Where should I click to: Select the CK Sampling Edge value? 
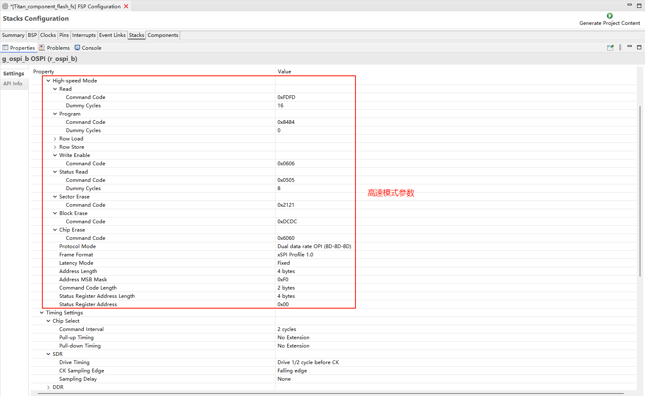coord(292,371)
